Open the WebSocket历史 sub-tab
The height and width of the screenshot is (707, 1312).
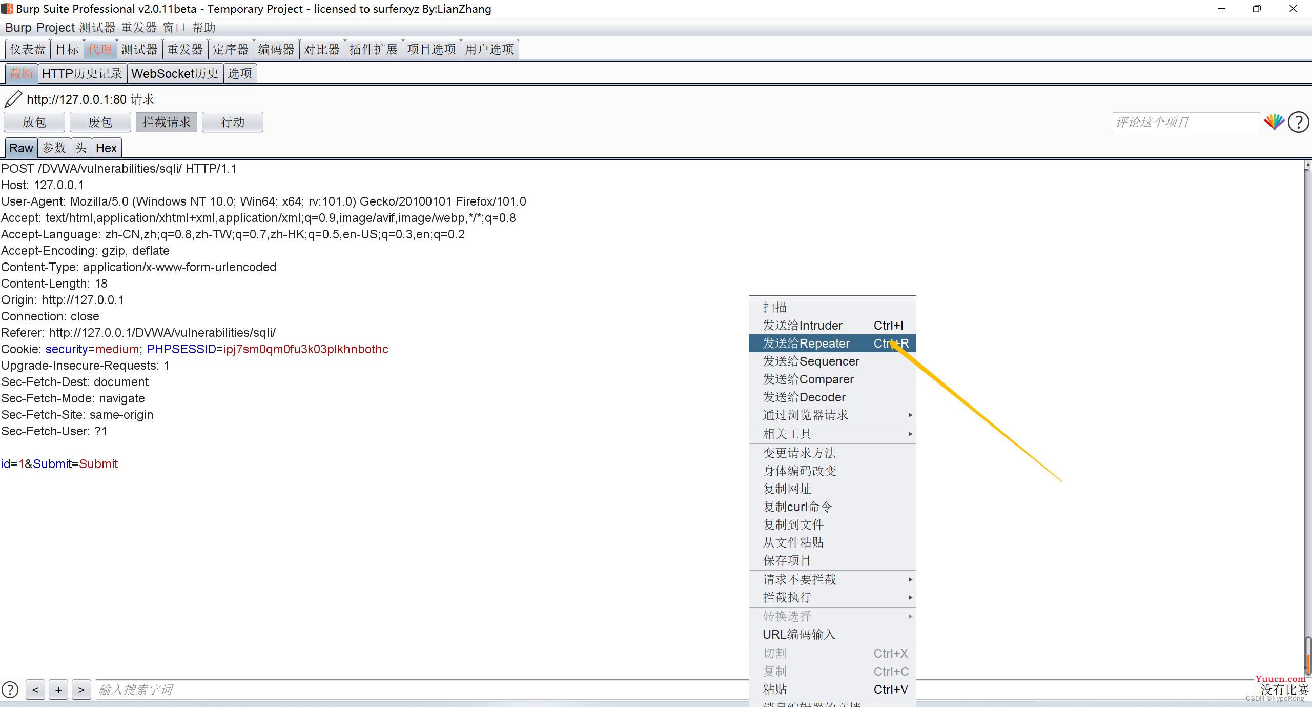tap(175, 73)
